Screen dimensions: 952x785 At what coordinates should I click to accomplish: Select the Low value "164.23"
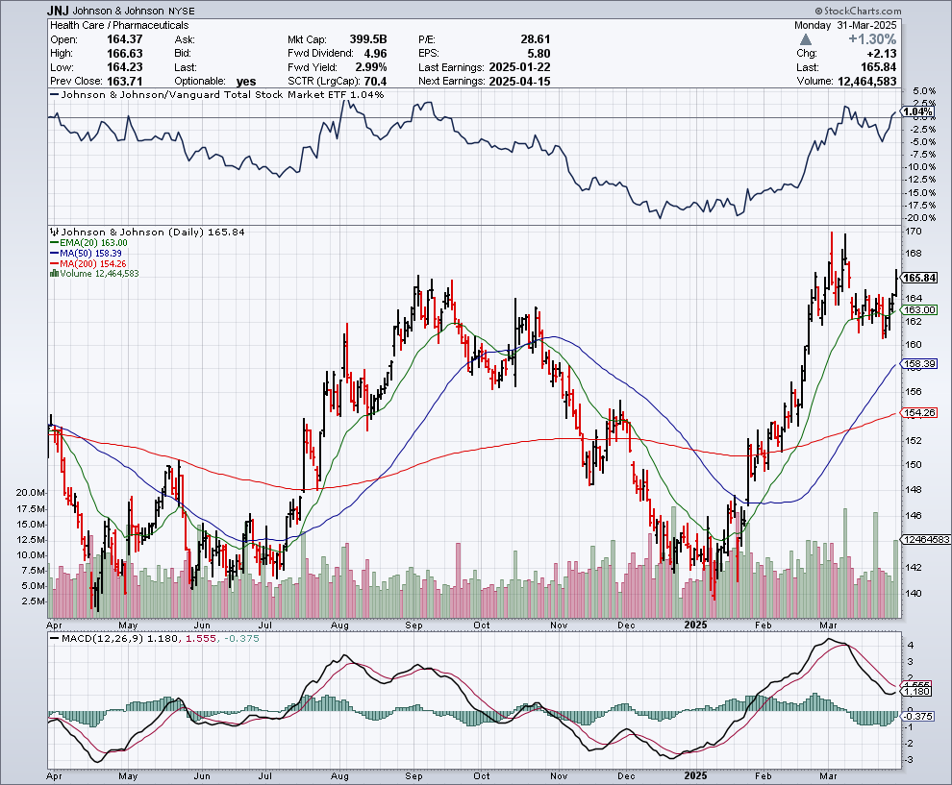124,67
